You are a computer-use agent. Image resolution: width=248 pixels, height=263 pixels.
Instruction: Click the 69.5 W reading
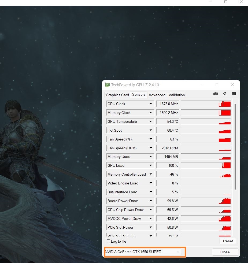168,210
